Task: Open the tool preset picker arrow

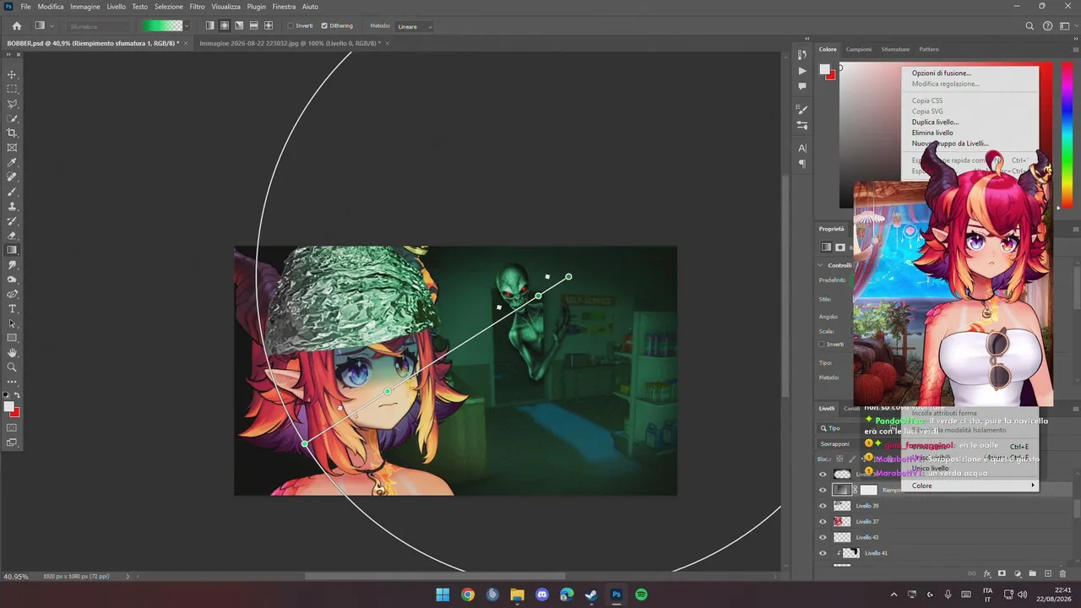Action: [x=52, y=26]
